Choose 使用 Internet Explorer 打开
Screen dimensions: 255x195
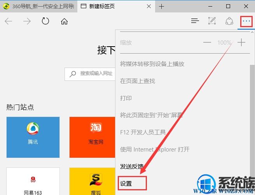(x=155, y=149)
